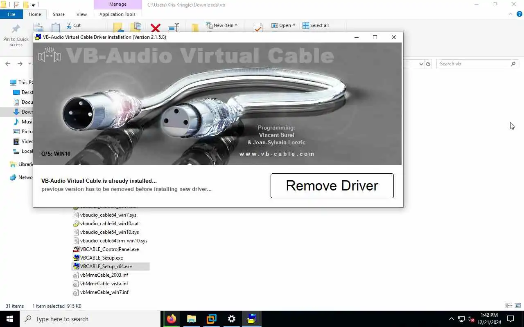Open Settings gear on taskbar
The height and width of the screenshot is (327, 524).
pyautogui.click(x=232, y=319)
